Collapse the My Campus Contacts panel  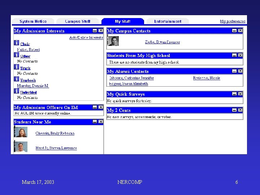234,30
